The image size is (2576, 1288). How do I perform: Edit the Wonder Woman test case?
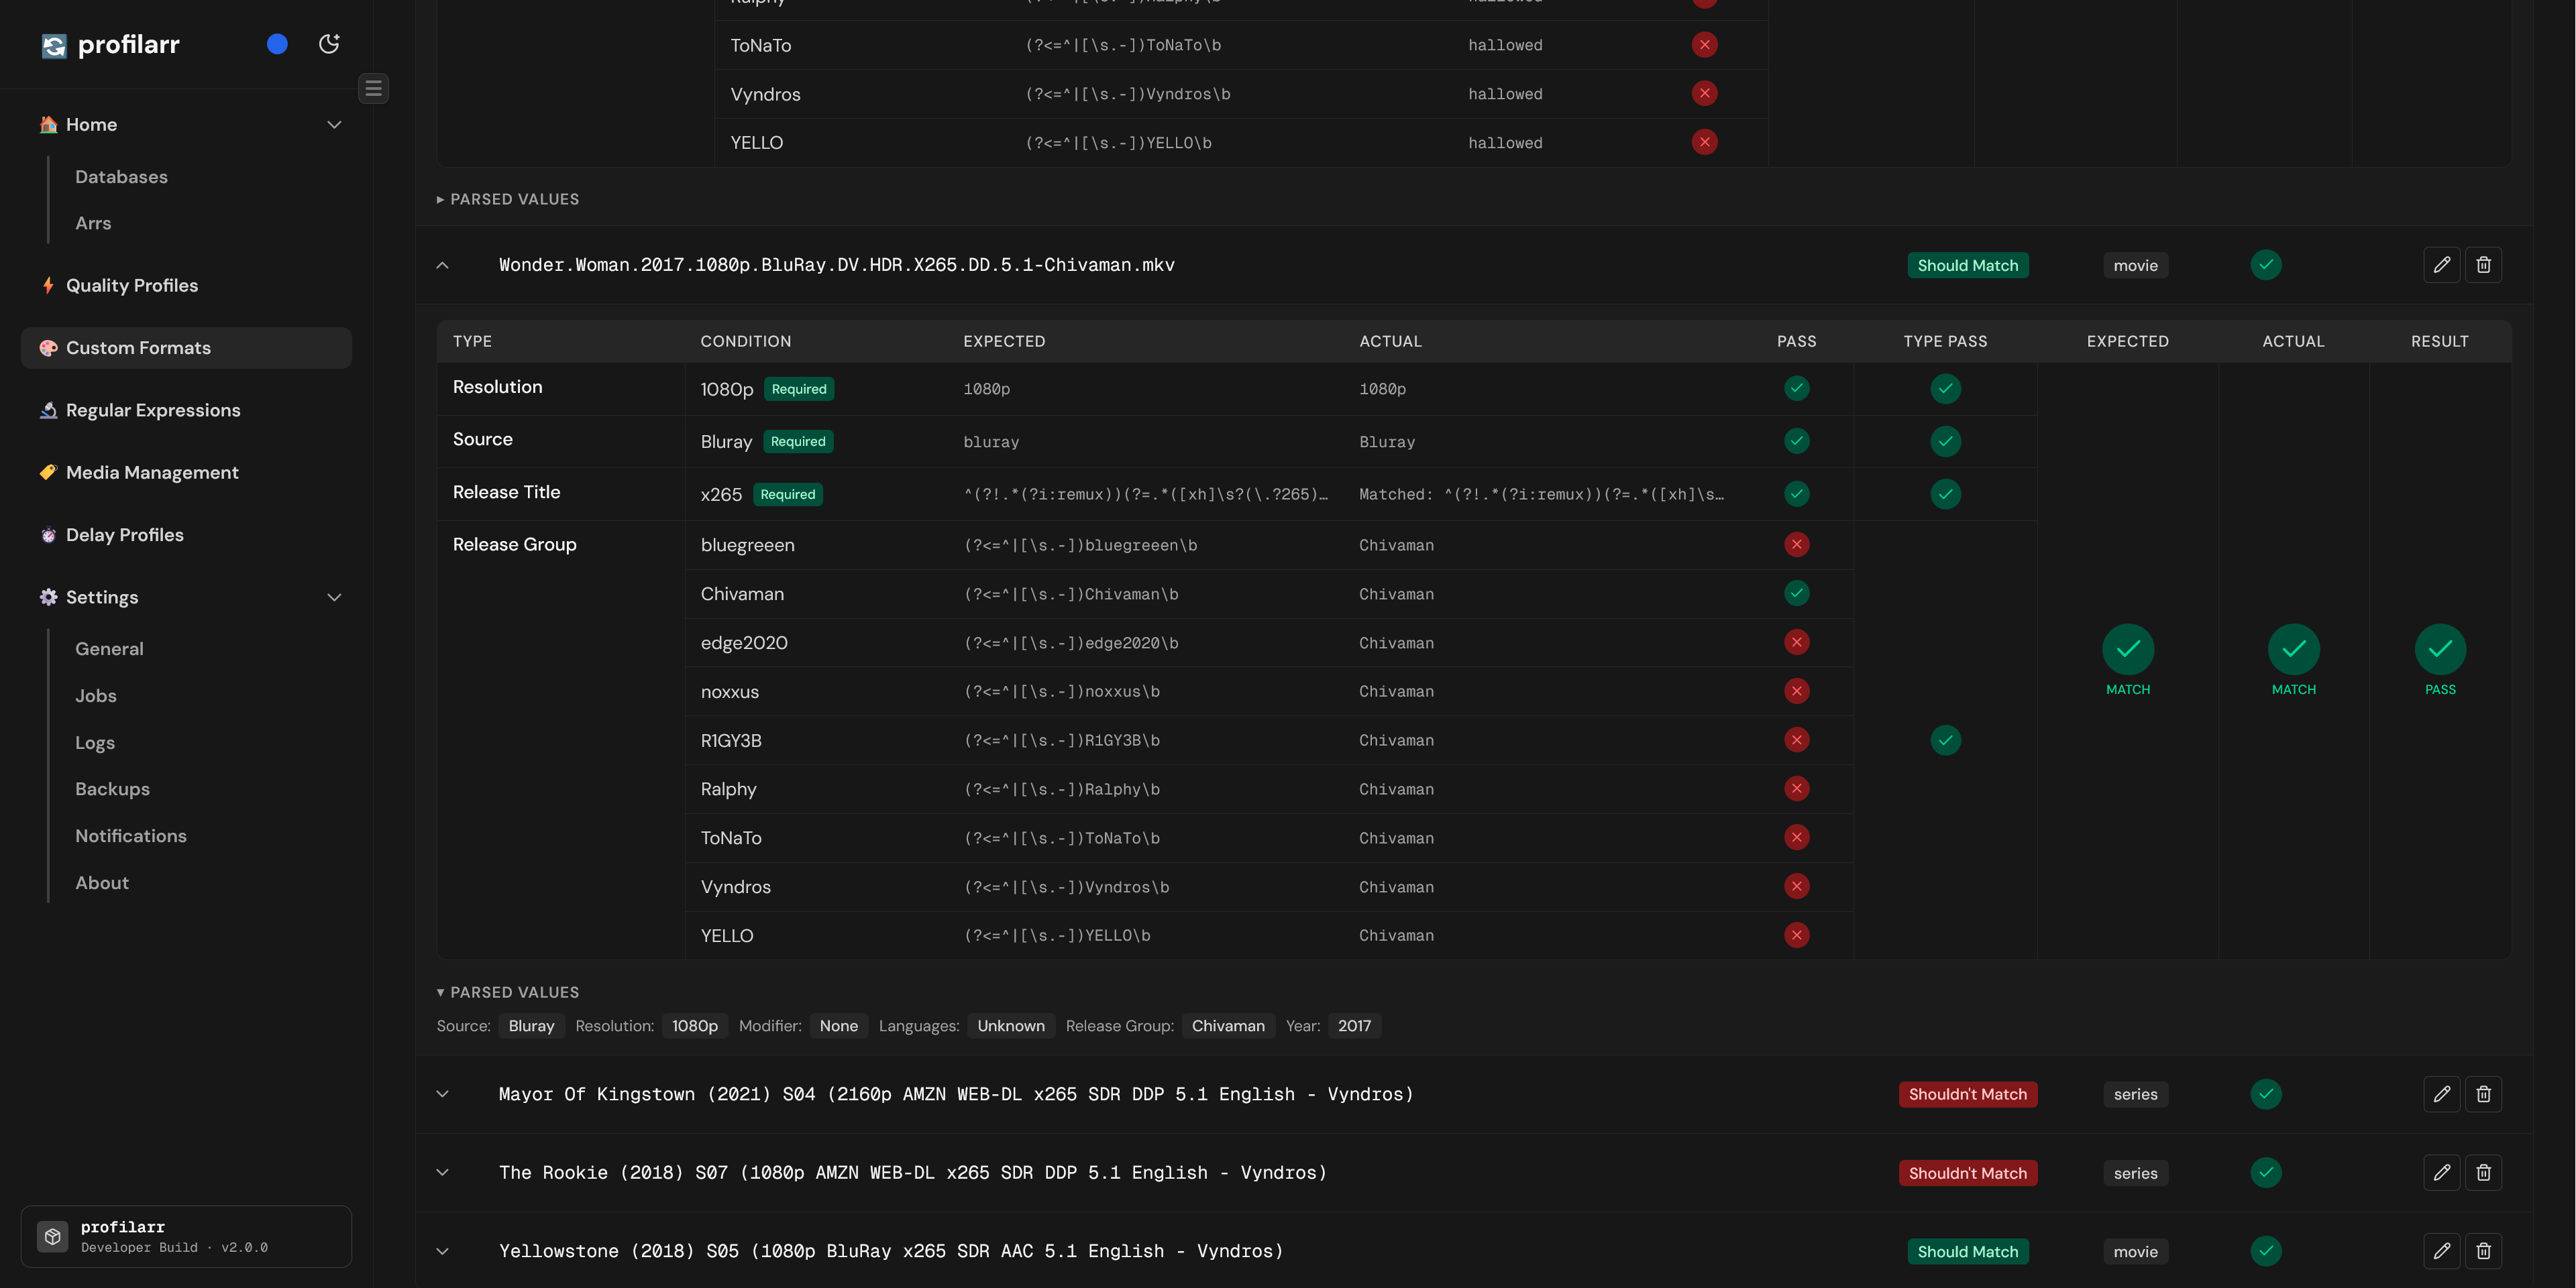tap(2442, 265)
